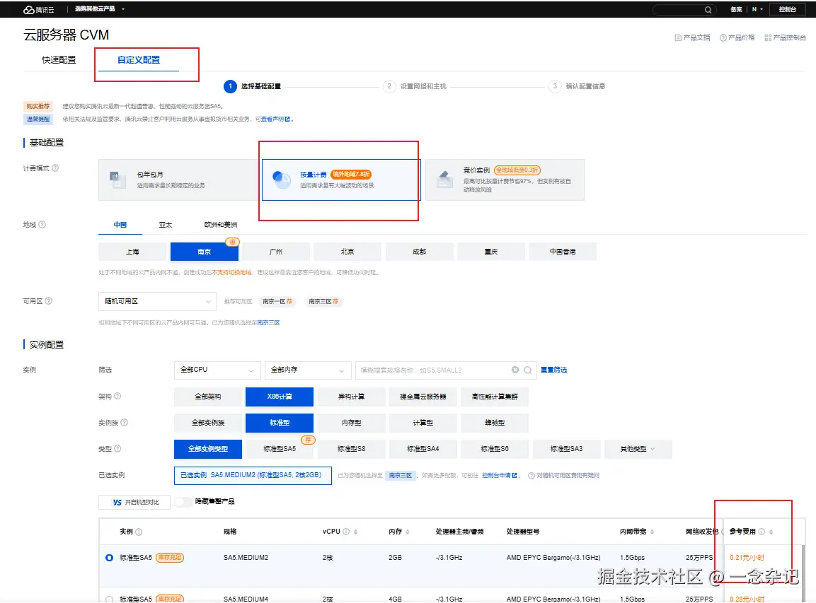The width and height of the screenshot is (816, 603).
Task: Select 按量计费 billing mode card
Action: pyautogui.click(x=341, y=180)
